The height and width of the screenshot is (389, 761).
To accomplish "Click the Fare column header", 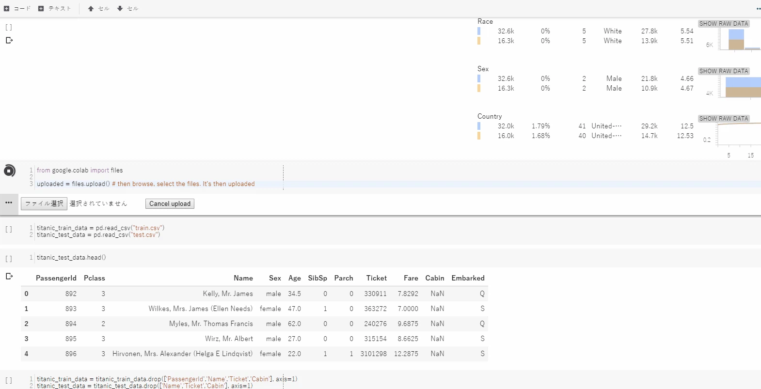I will [411, 278].
